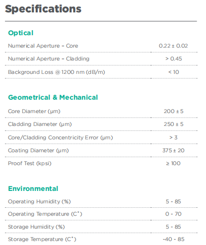The image size is (206, 245).
Task: Click the Specifications heading
Action: (x=43, y=9)
